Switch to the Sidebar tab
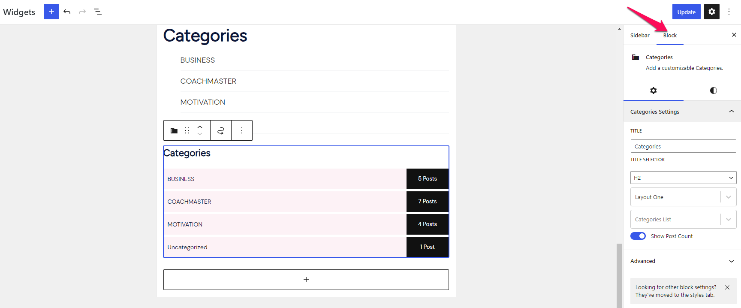 [640, 35]
